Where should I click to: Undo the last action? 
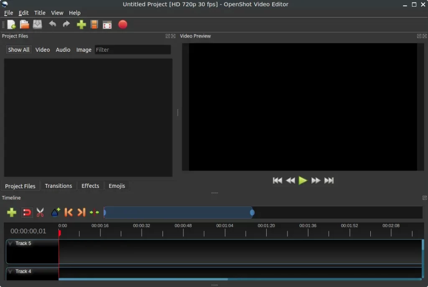[x=53, y=25]
